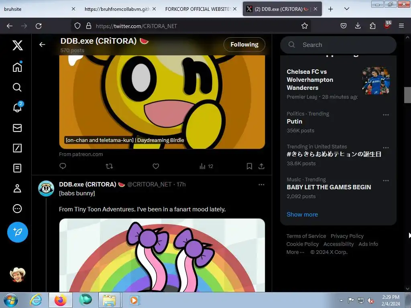Open more options on babs bunny post
This screenshot has height=308, width=411.
[261, 184]
